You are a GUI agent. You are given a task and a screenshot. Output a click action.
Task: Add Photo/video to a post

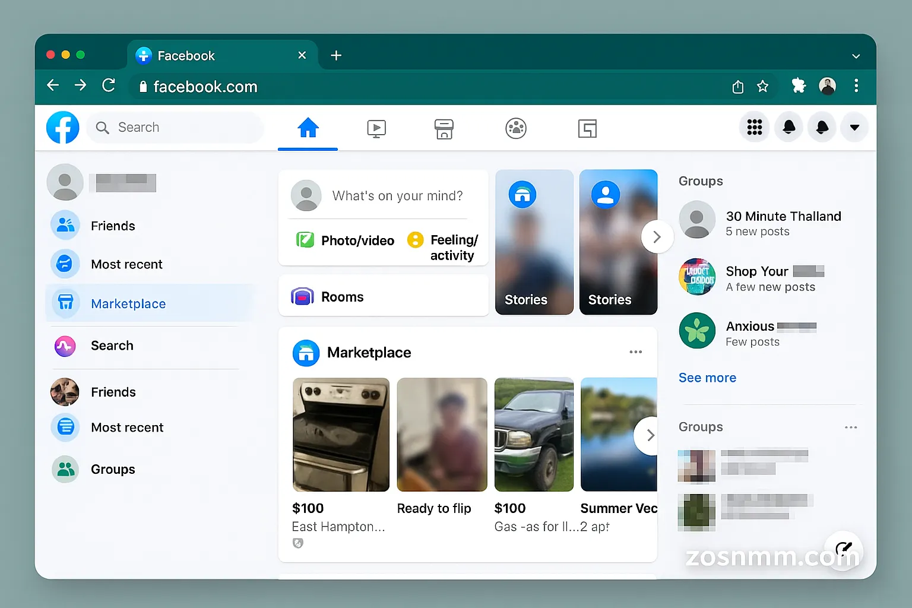tap(345, 240)
